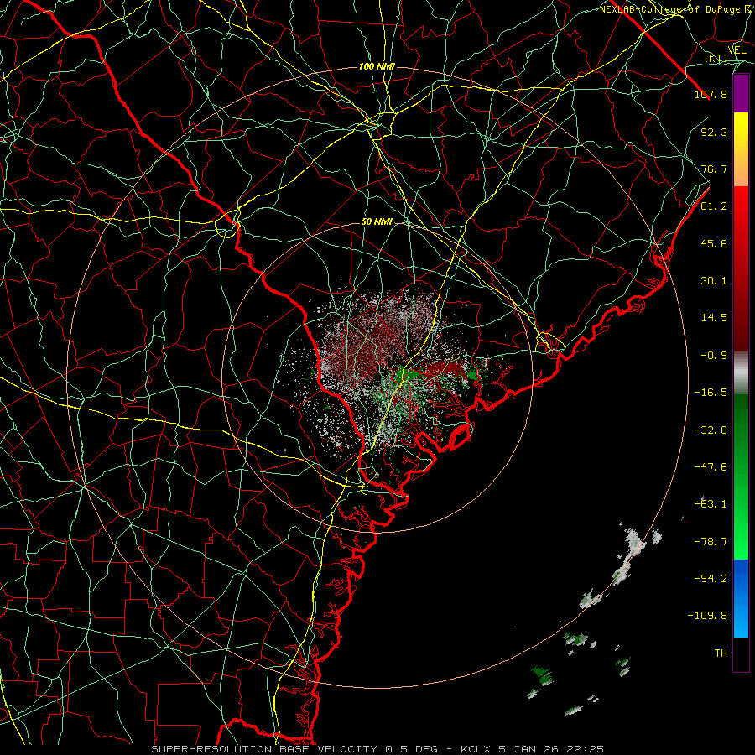Click the -109.8 value on velocity scale

point(707,616)
